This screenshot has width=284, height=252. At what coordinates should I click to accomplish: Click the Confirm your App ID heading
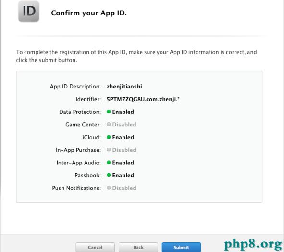(x=89, y=13)
